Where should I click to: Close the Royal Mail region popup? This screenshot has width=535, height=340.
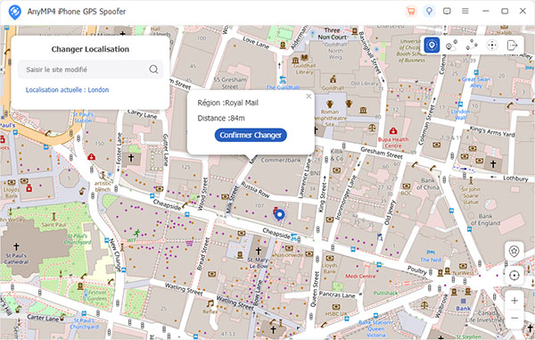309,96
